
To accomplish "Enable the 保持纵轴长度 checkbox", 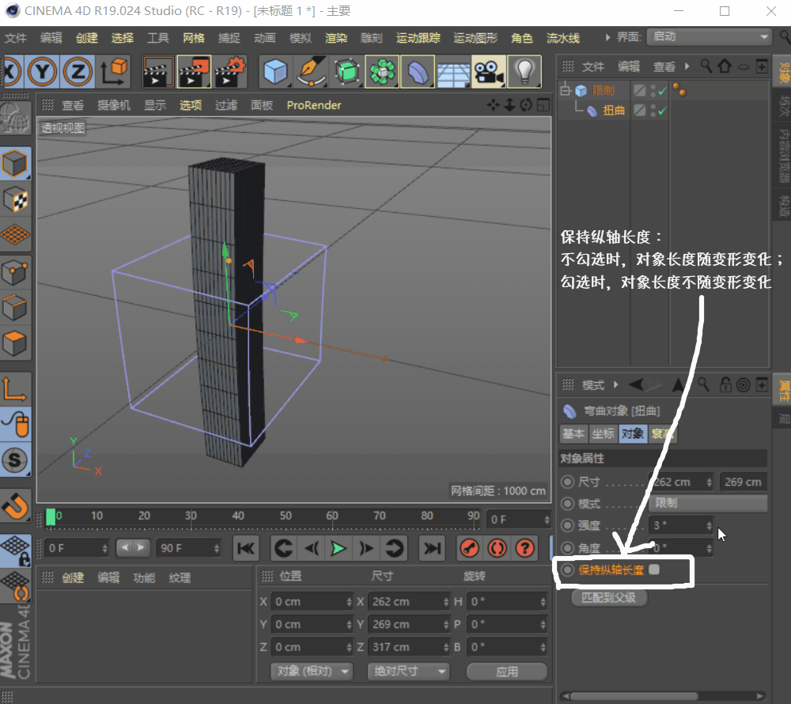I will point(654,570).
